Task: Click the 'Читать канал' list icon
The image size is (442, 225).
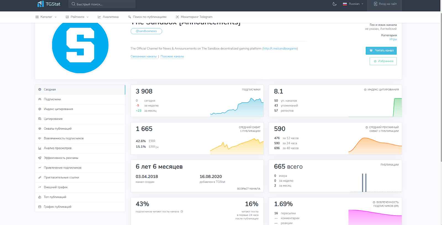Action: coord(371,50)
